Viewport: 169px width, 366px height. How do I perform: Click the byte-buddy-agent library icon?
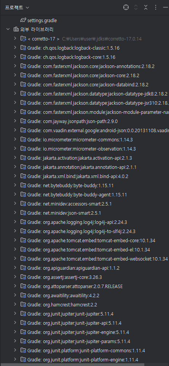pos(23,195)
